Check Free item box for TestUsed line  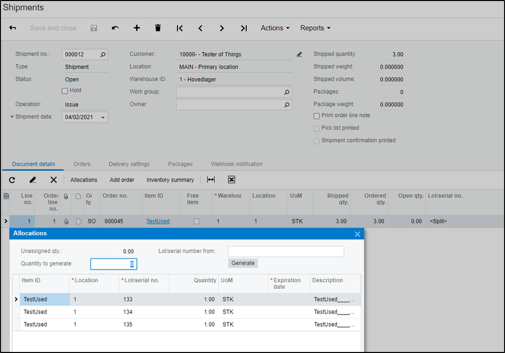point(197,222)
